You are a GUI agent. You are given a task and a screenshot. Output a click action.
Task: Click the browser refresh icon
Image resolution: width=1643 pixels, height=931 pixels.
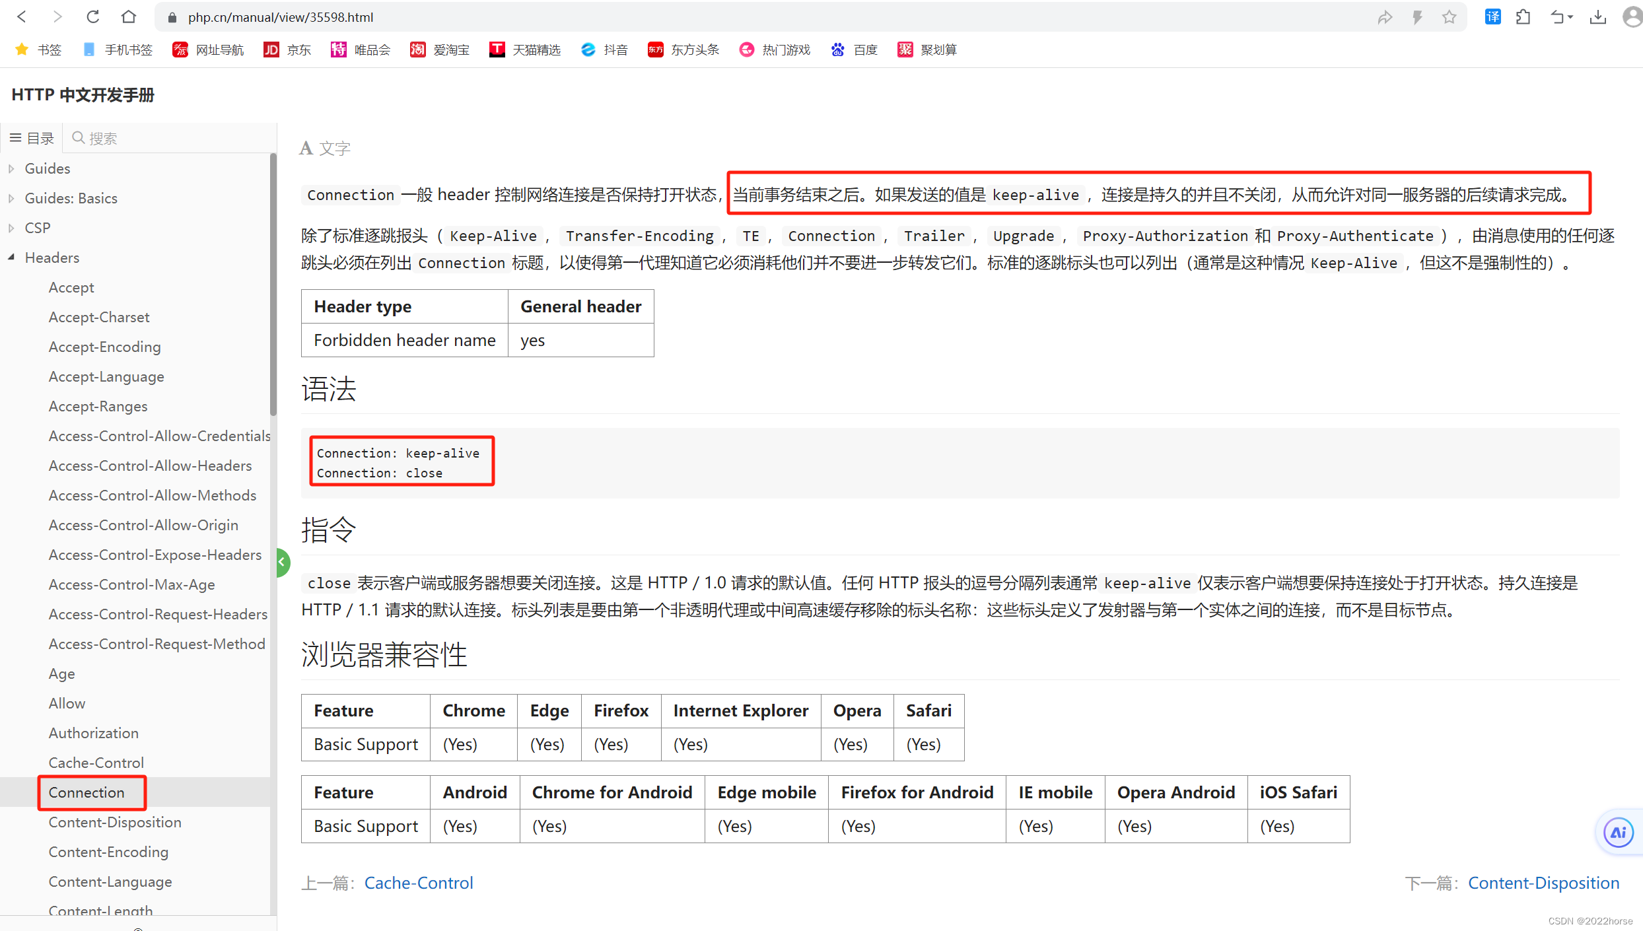coord(96,17)
